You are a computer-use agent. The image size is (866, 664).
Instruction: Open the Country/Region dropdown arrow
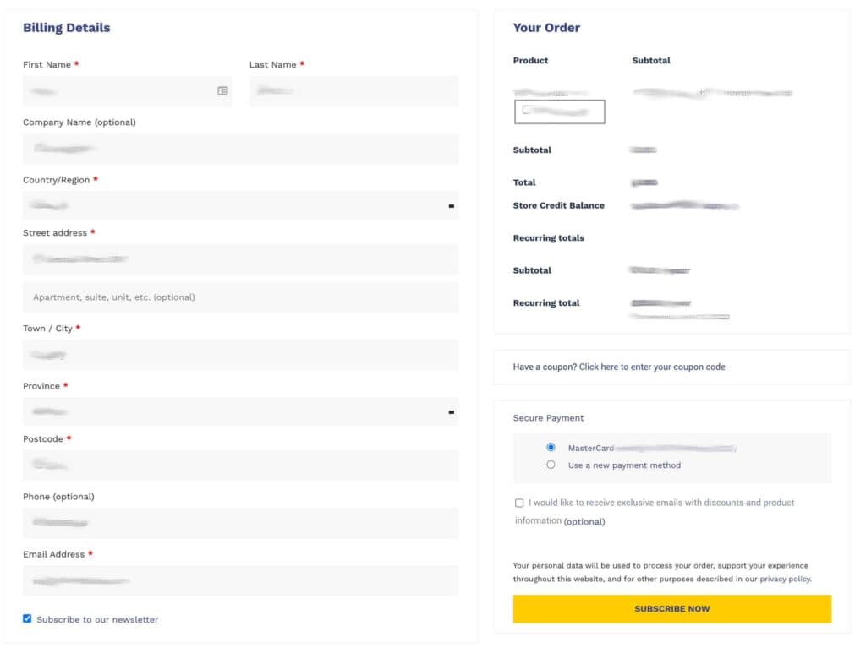click(x=451, y=205)
